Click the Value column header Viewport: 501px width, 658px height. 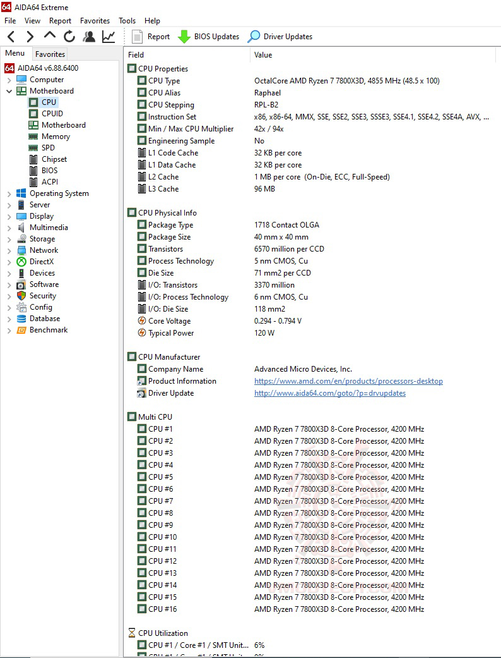coord(373,55)
